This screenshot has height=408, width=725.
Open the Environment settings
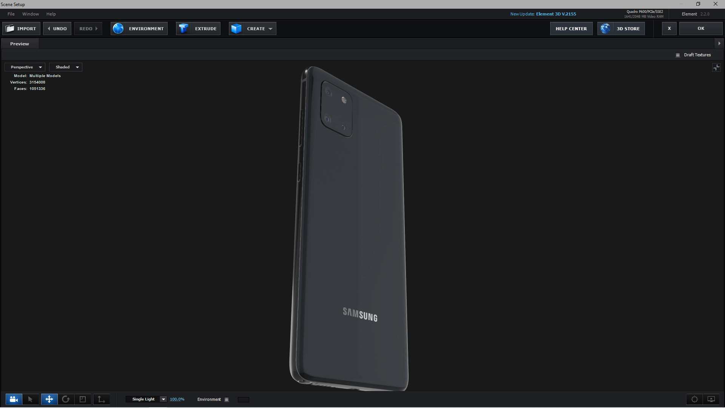139,29
